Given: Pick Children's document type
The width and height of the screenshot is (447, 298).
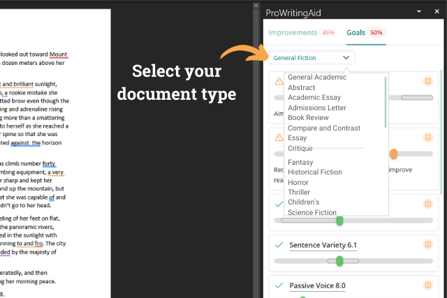Looking at the screenshot, I should click(x=303, y=202).
